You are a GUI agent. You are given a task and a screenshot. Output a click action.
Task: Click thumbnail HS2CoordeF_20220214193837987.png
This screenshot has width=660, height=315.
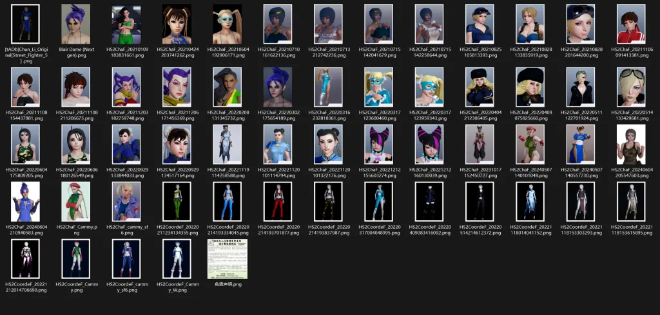point(328,202)
